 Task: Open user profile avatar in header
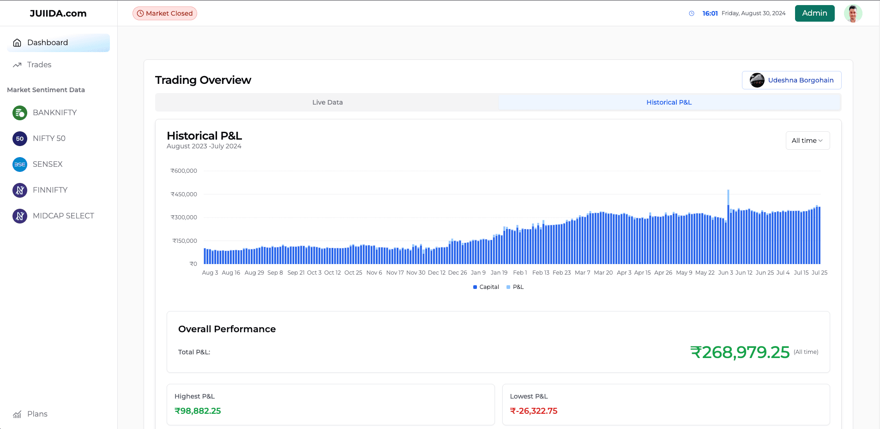pos(853,13)
